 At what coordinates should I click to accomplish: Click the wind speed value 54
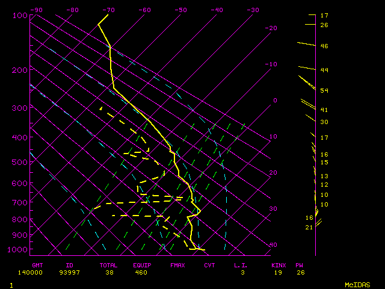324,90
